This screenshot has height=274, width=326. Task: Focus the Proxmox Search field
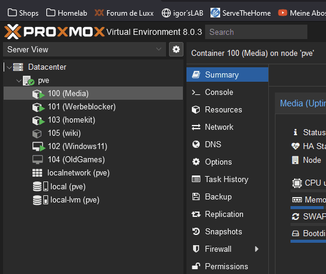click(x=256, y=32)
